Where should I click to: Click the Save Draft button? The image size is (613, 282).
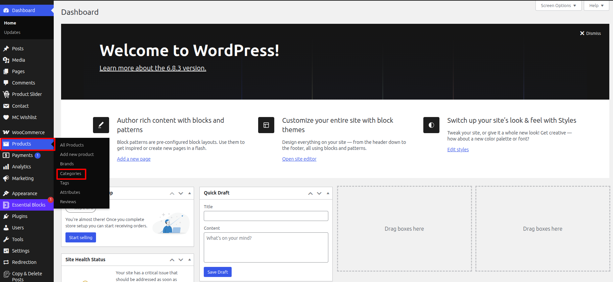pyautogui.click(x=218, y=272)
